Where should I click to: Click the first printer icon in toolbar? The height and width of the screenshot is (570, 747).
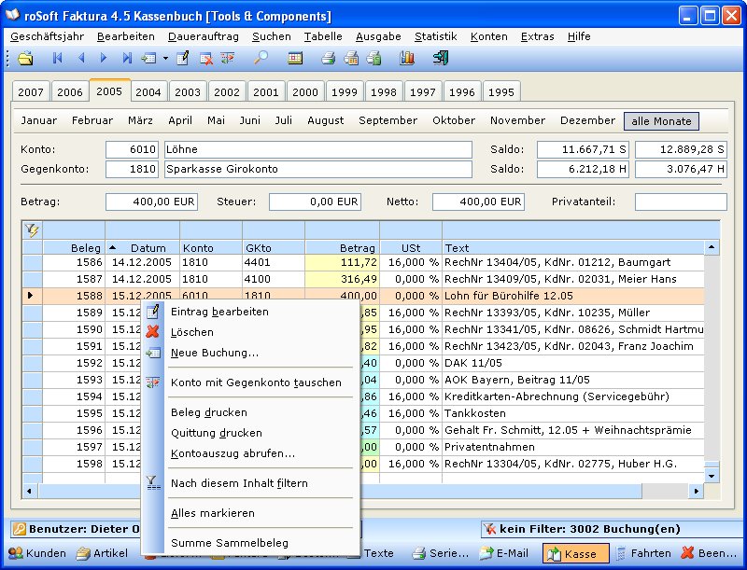[x=328, y=59]
